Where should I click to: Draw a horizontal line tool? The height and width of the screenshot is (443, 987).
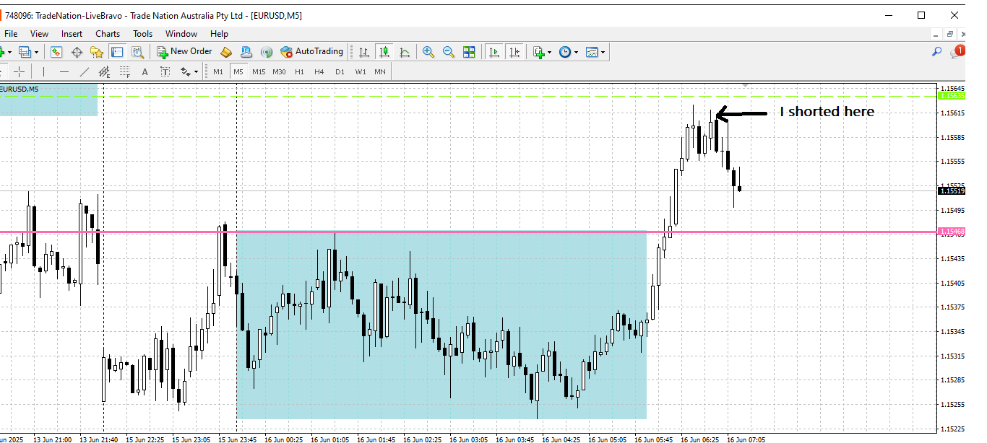(64, 71)
